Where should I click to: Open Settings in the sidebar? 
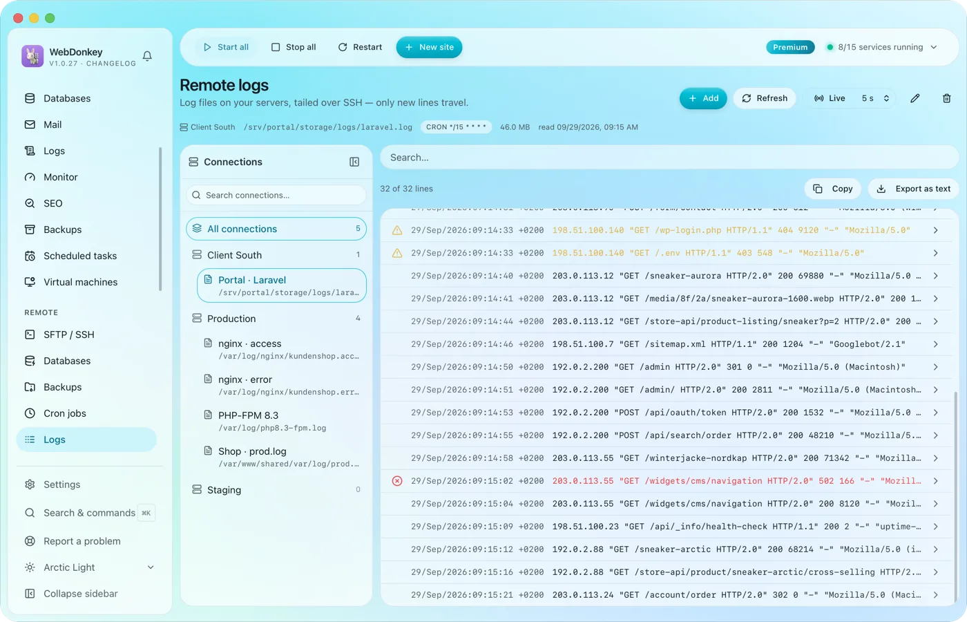88,484
